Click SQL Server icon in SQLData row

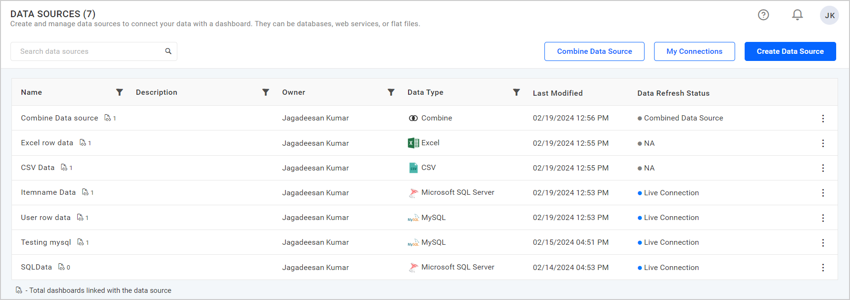click(x=413, y=267)
